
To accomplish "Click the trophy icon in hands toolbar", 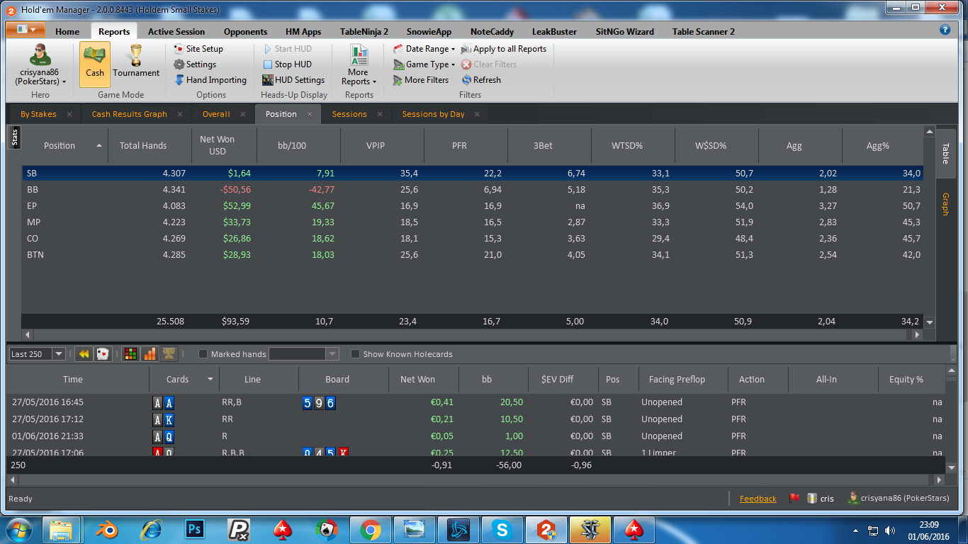I will tap(168, 354).
